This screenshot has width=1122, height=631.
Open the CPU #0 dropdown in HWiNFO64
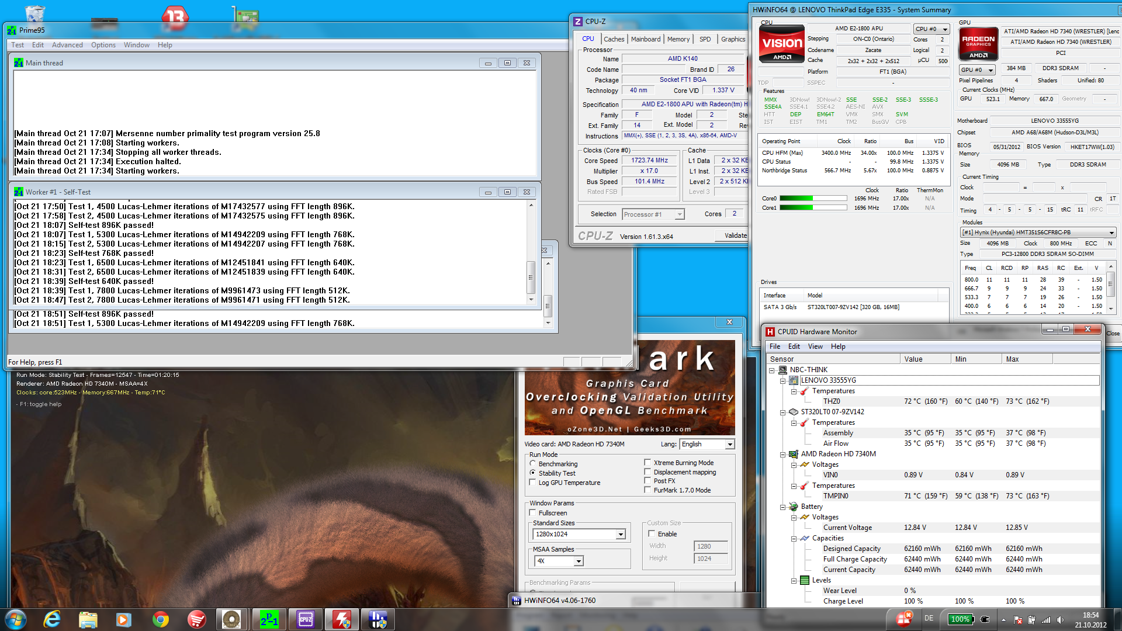pyautogui.click(x=931, y=29)
